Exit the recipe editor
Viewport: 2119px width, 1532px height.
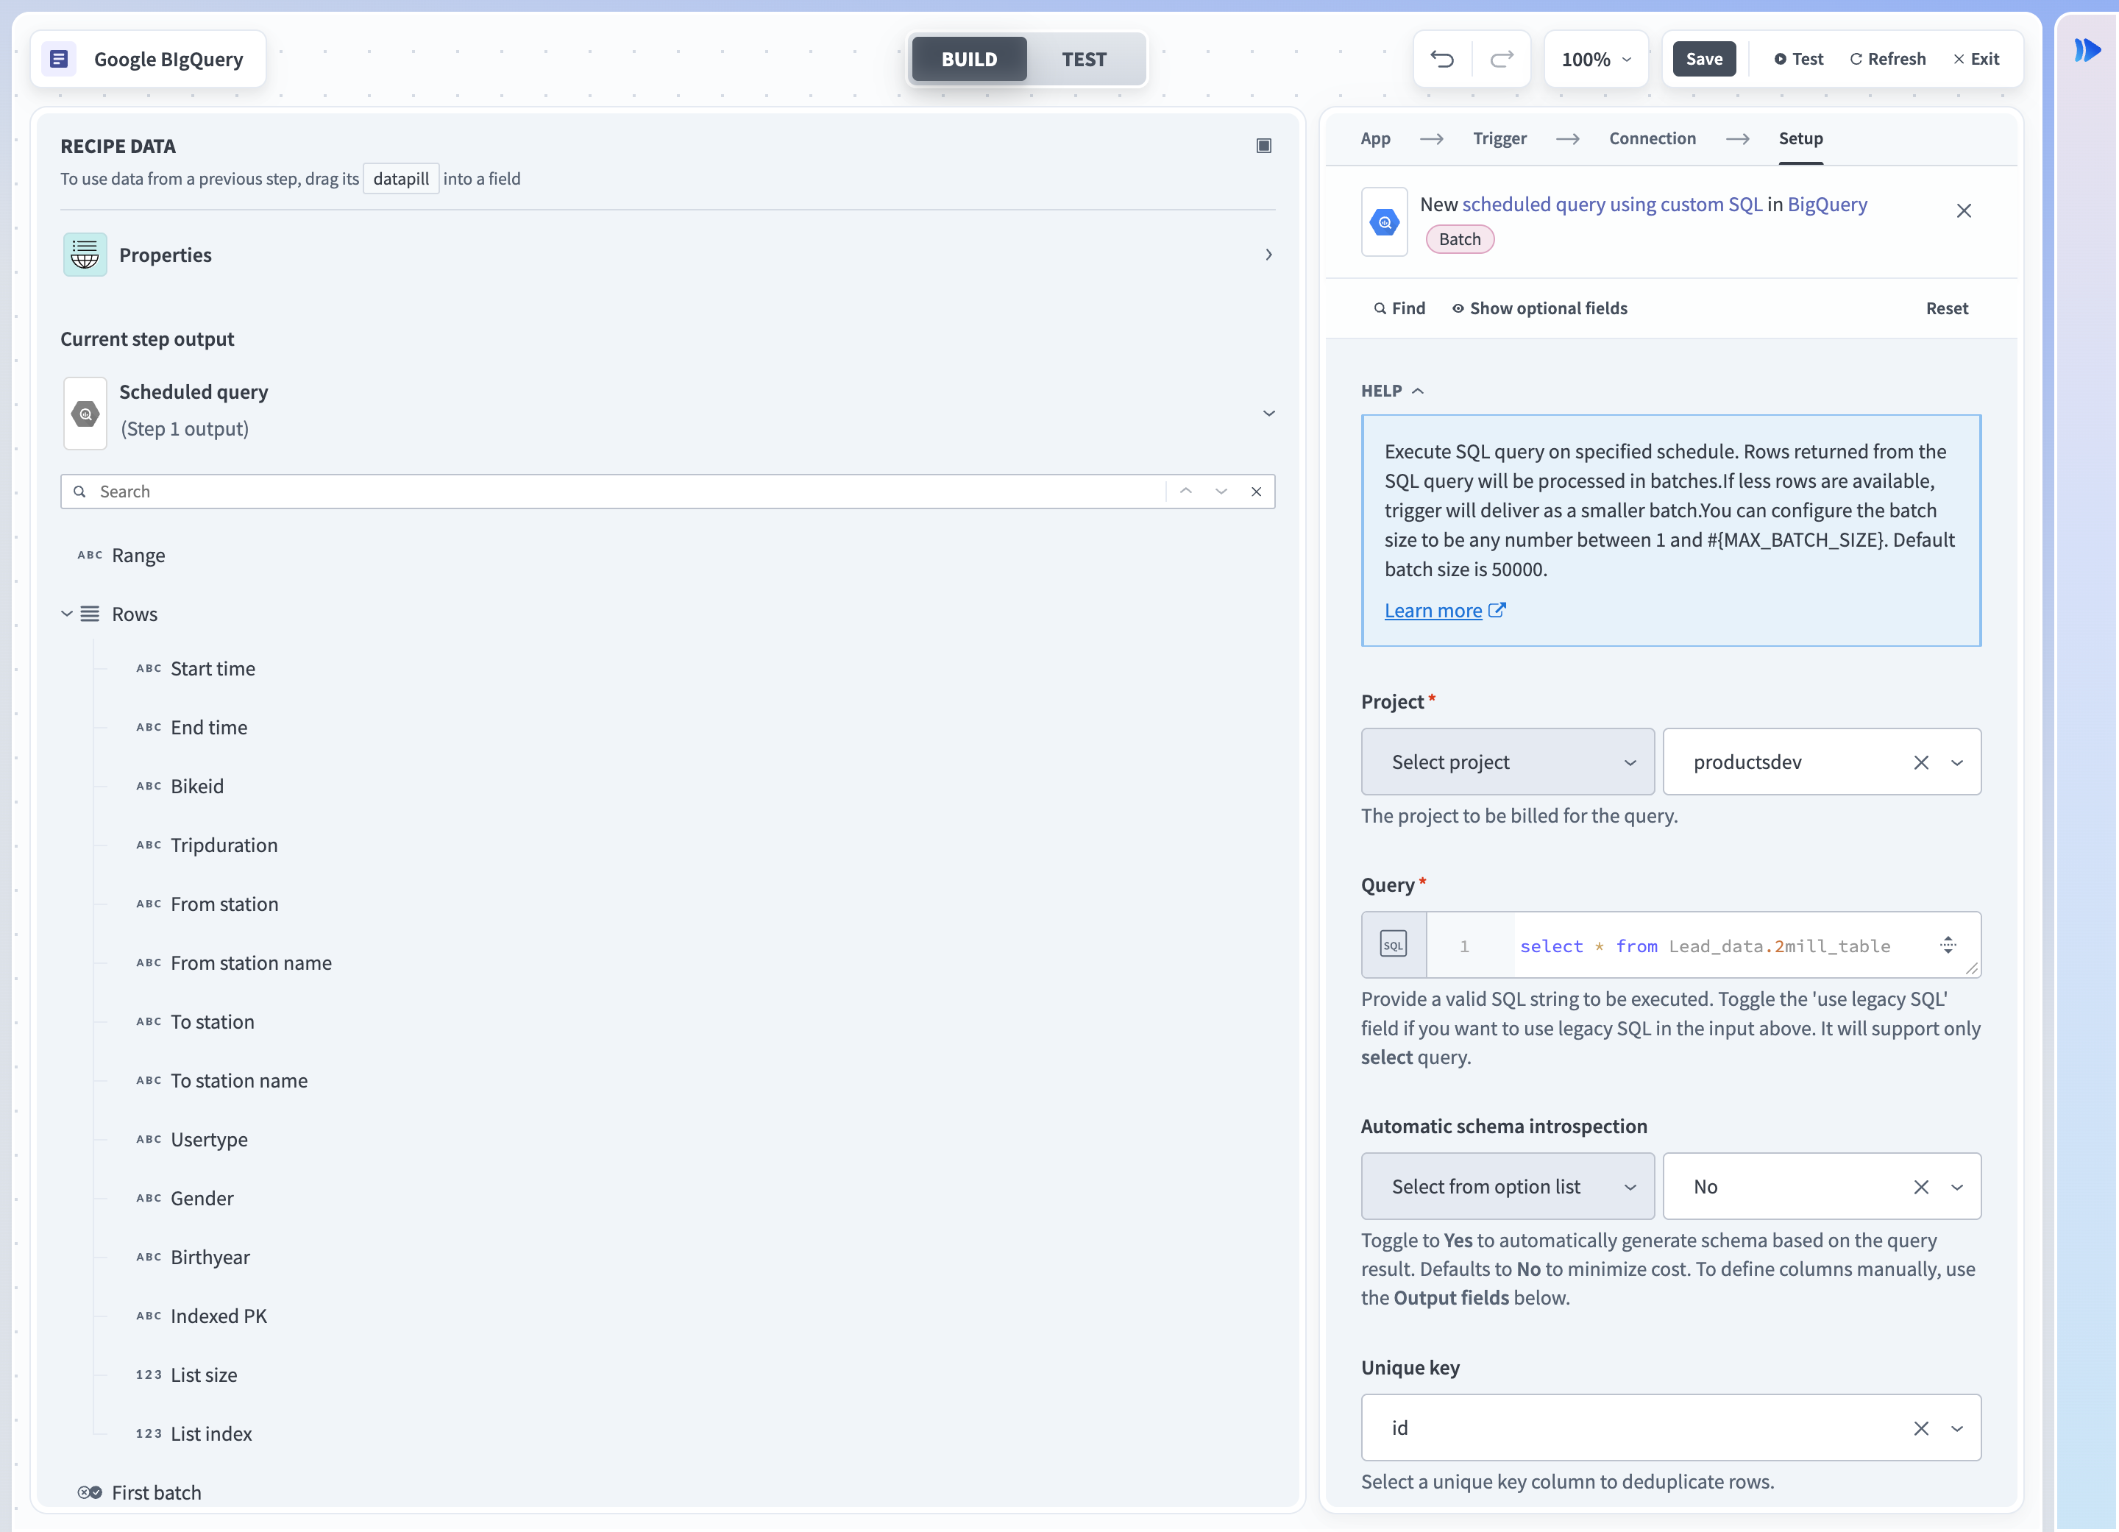1976,59
